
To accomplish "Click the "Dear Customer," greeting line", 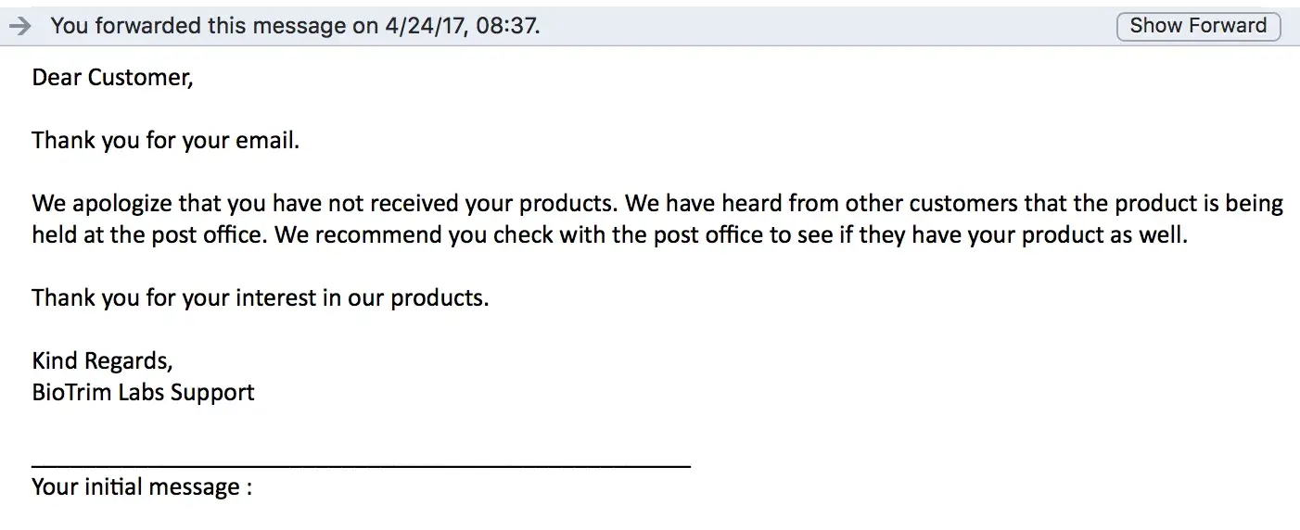I will pyautogui.click(x=112, y=78).
